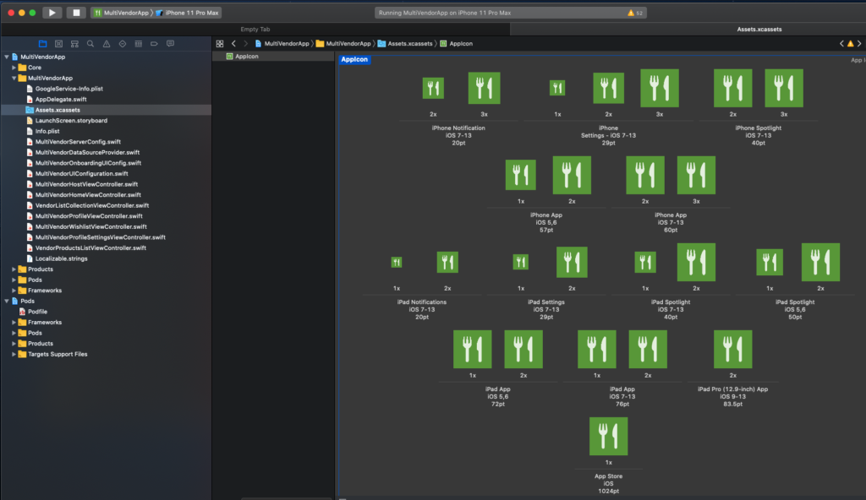The image size is (866, 500).
Task: Show the Issue navigator warning-triangle icon
Action: tap(107, 43)
